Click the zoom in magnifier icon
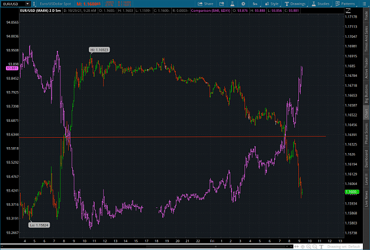This screenshot has width=370, height=250. click(x=308, y=246)
